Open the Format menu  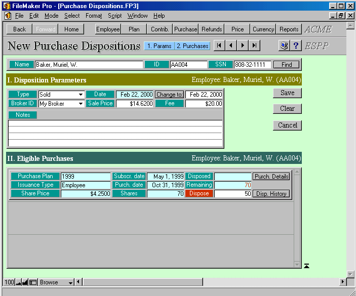[x=94, y=16]
